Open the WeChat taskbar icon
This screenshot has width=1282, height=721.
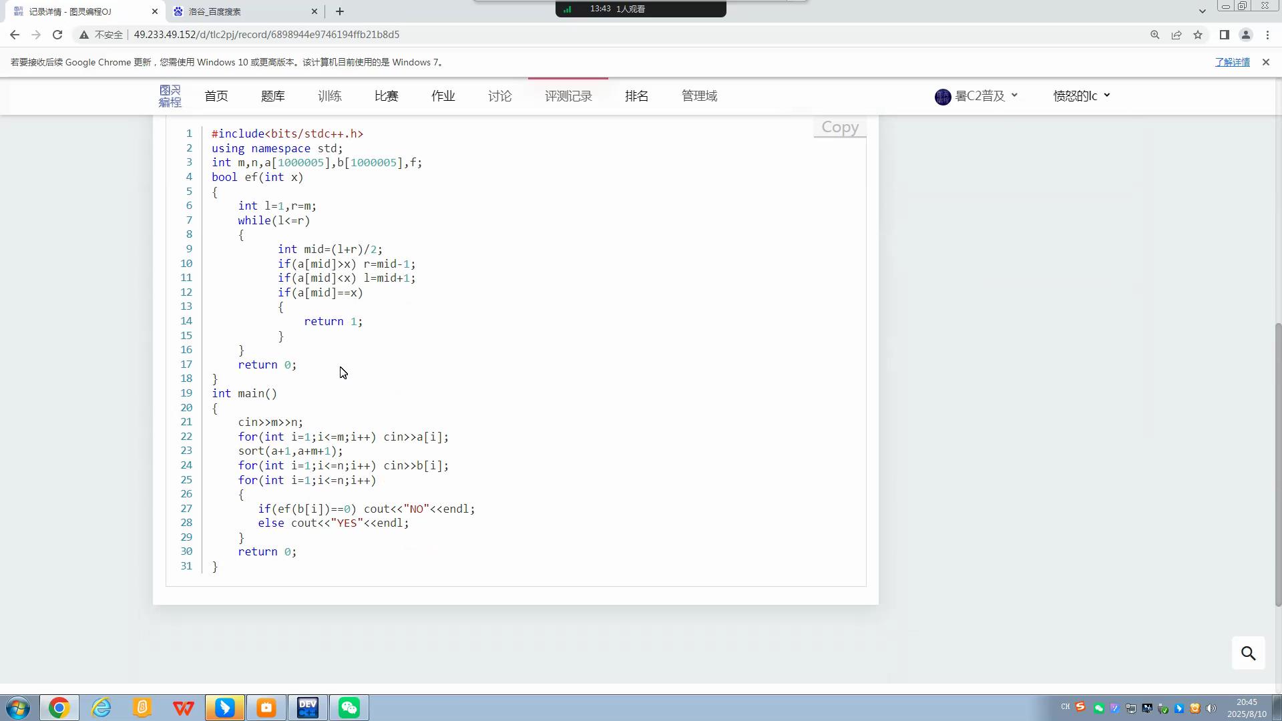(349, 708)
